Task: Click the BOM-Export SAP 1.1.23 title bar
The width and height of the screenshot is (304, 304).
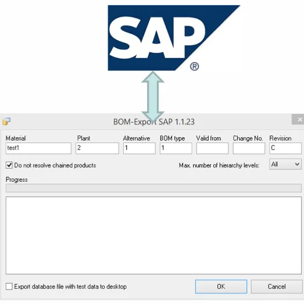Action: click(154, 121)
